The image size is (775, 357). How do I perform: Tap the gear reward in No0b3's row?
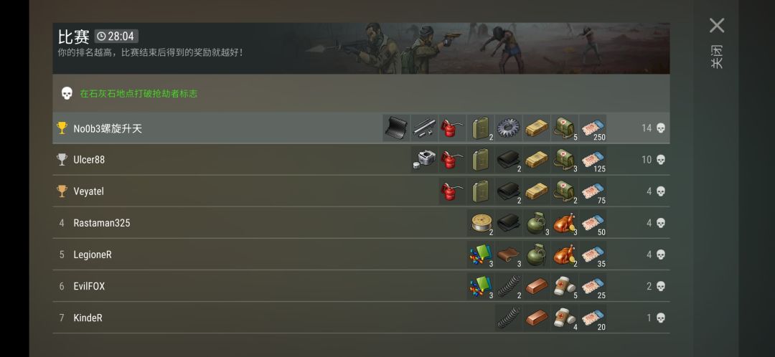coord(509,128)
